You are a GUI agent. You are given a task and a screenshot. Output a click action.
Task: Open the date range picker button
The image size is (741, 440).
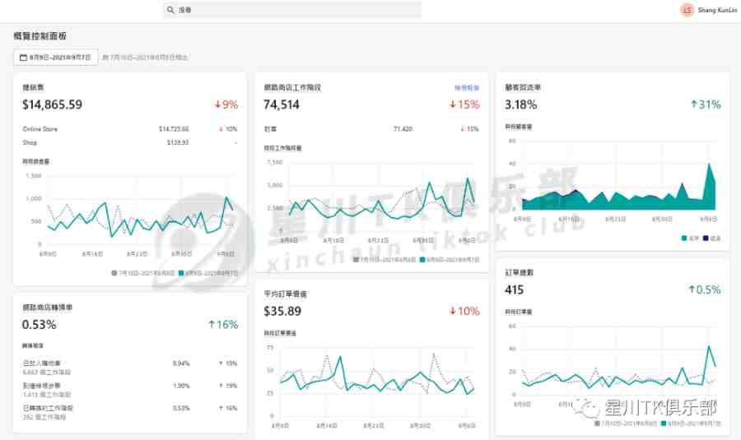(x=56, y=57)
